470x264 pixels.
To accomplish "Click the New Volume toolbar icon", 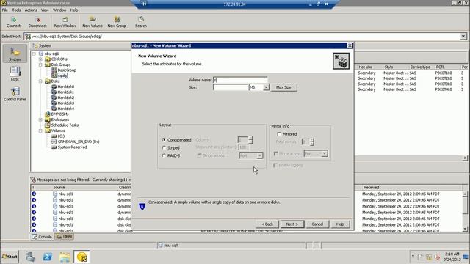I will (93, 22).
